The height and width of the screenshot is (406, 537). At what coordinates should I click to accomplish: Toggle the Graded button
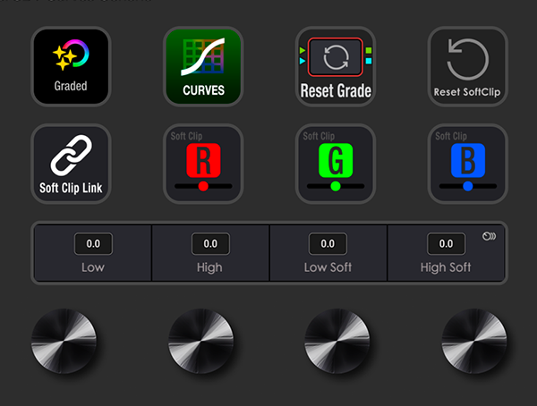click(x=71, y=66)
